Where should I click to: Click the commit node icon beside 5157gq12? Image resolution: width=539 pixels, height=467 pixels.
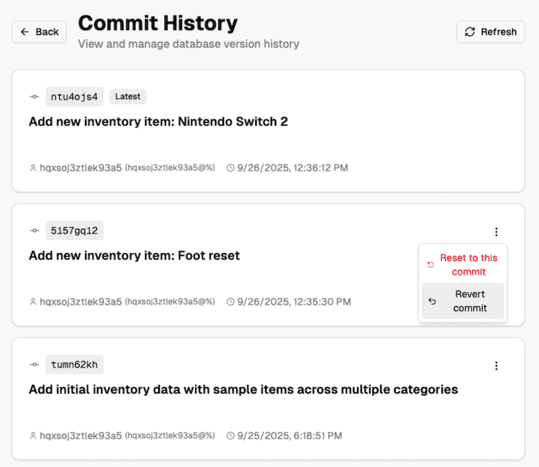coord(34,231)
